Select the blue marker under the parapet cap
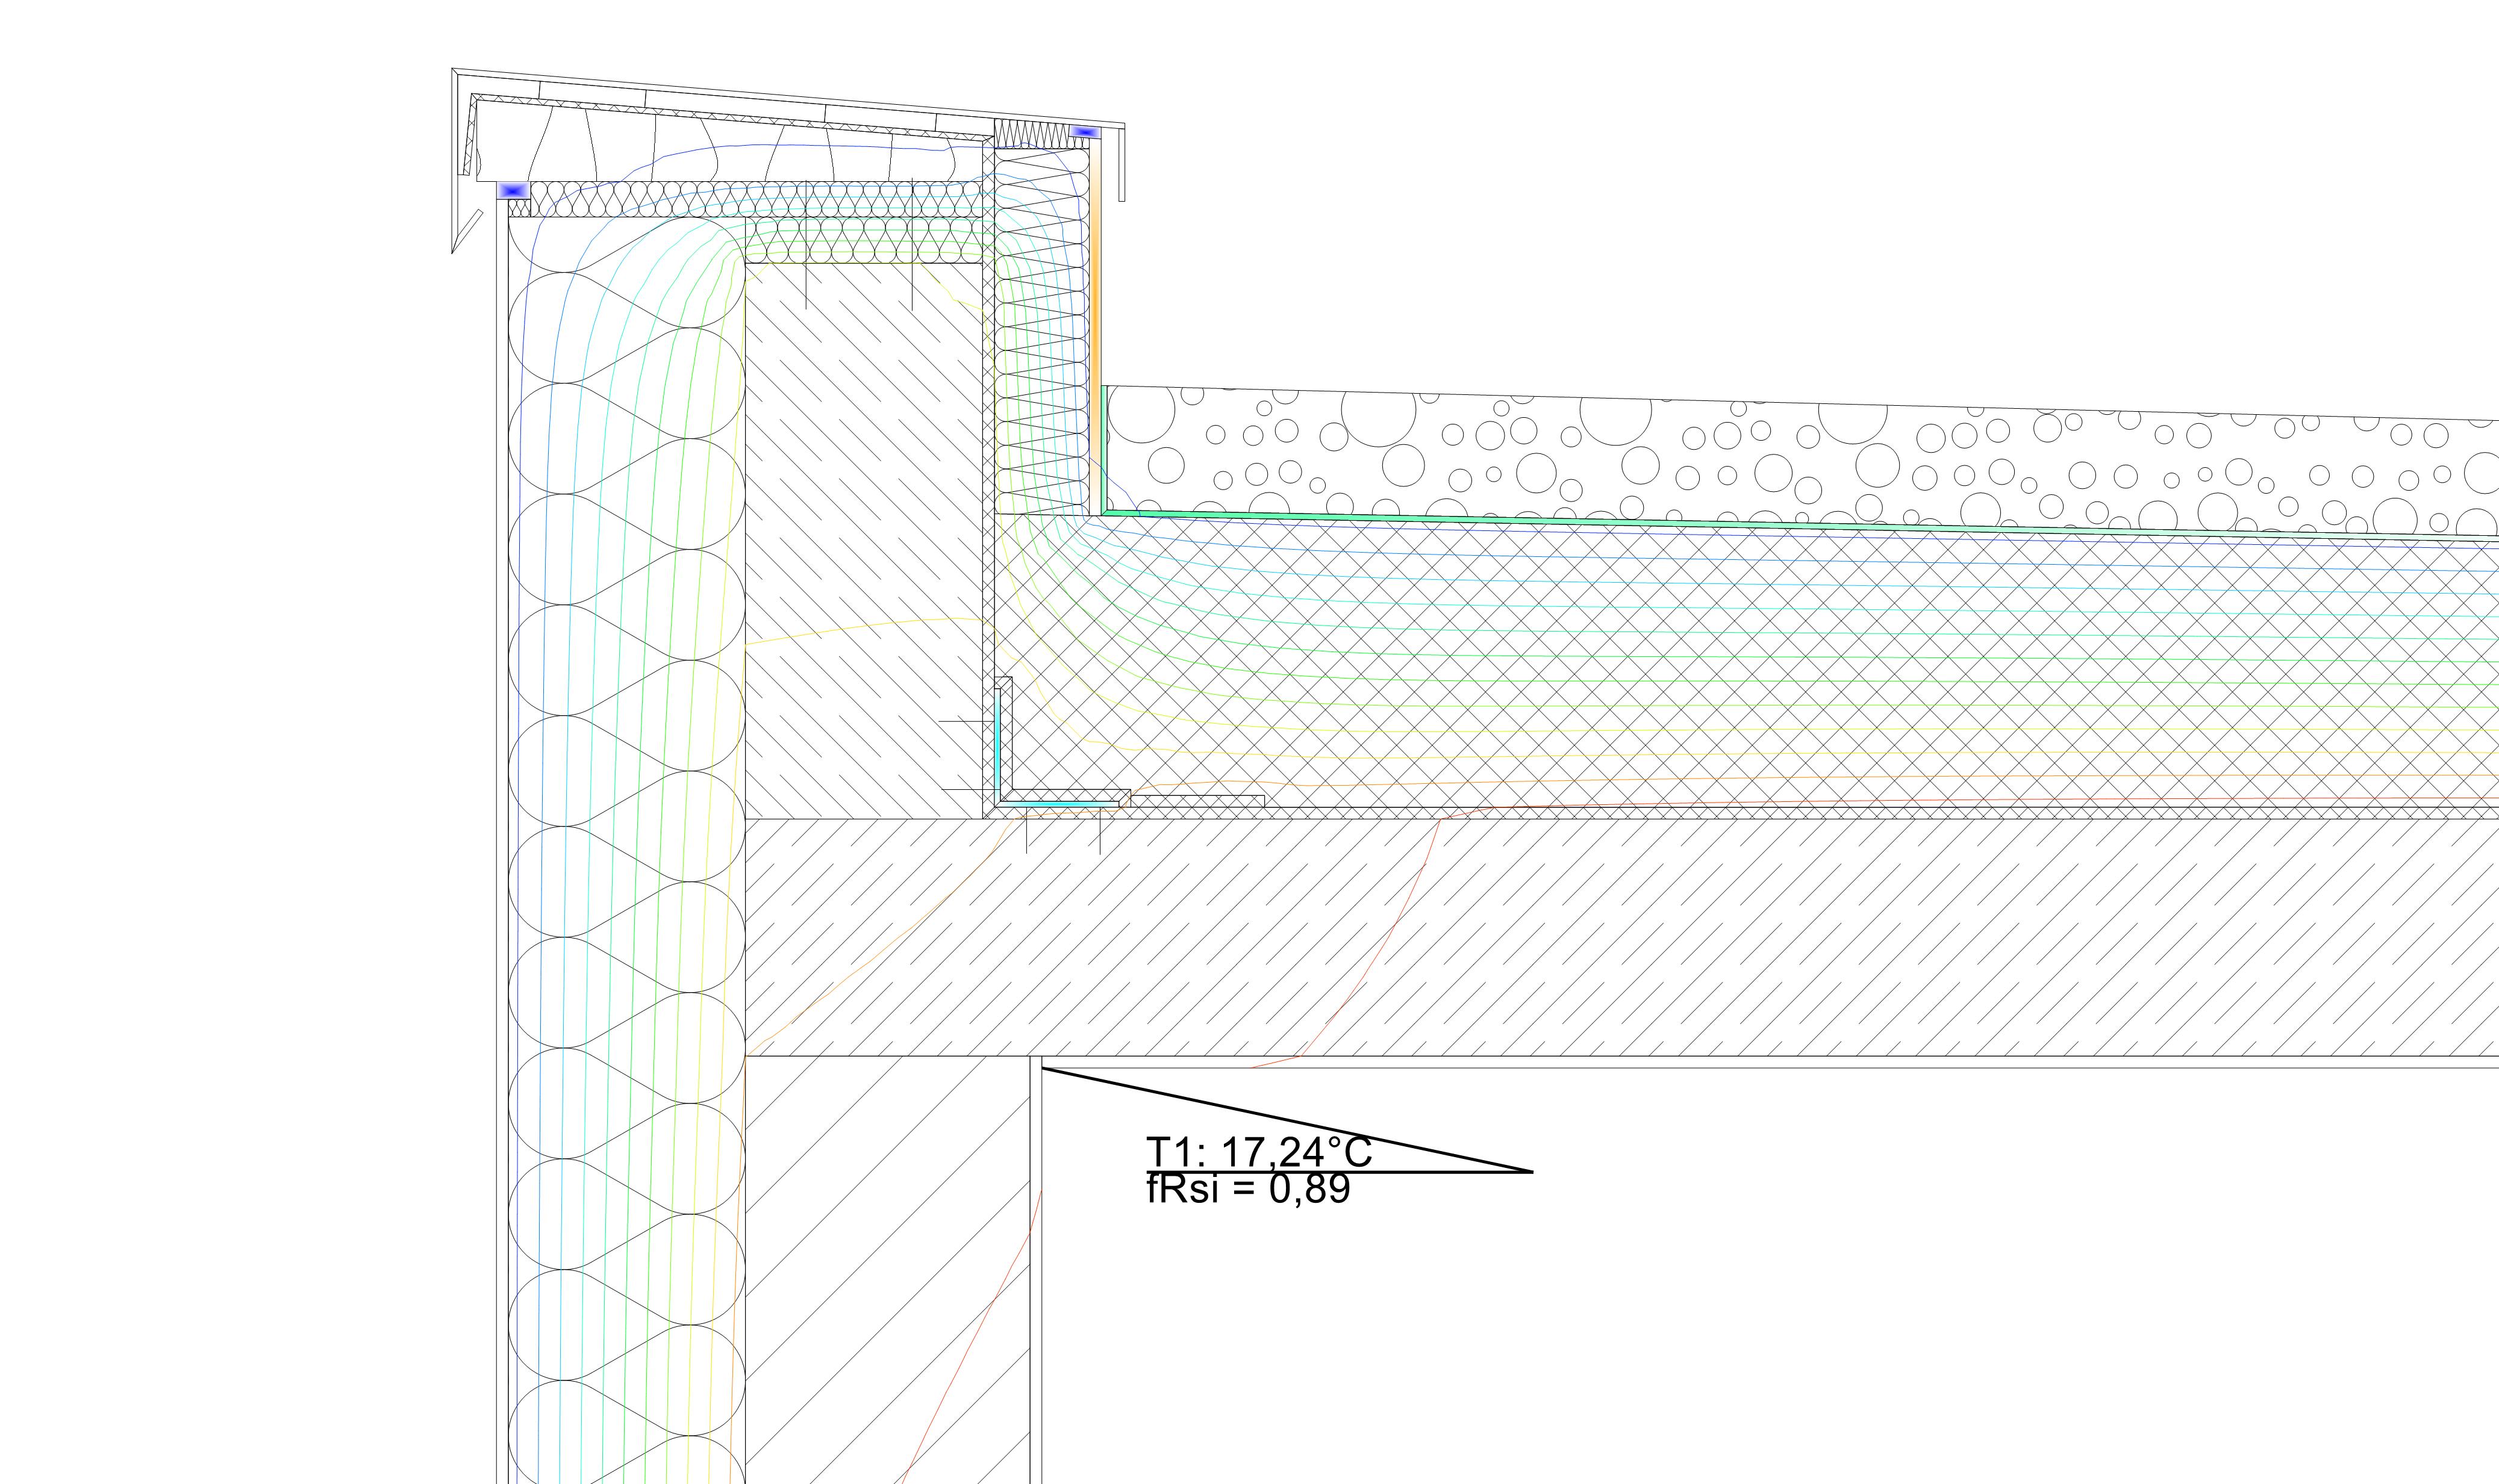The width and height of the screenshot is (2499, 1484). point(1084,132)
